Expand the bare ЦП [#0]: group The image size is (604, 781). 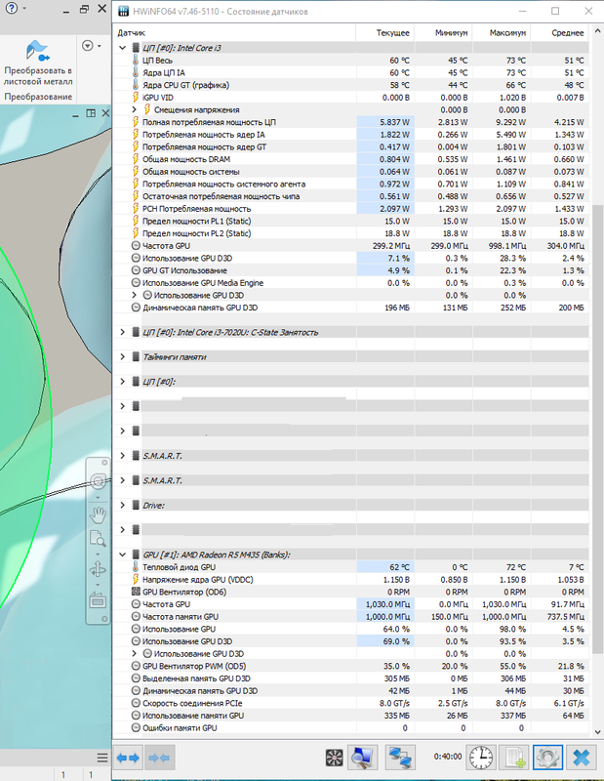click(x=123, y=382)
